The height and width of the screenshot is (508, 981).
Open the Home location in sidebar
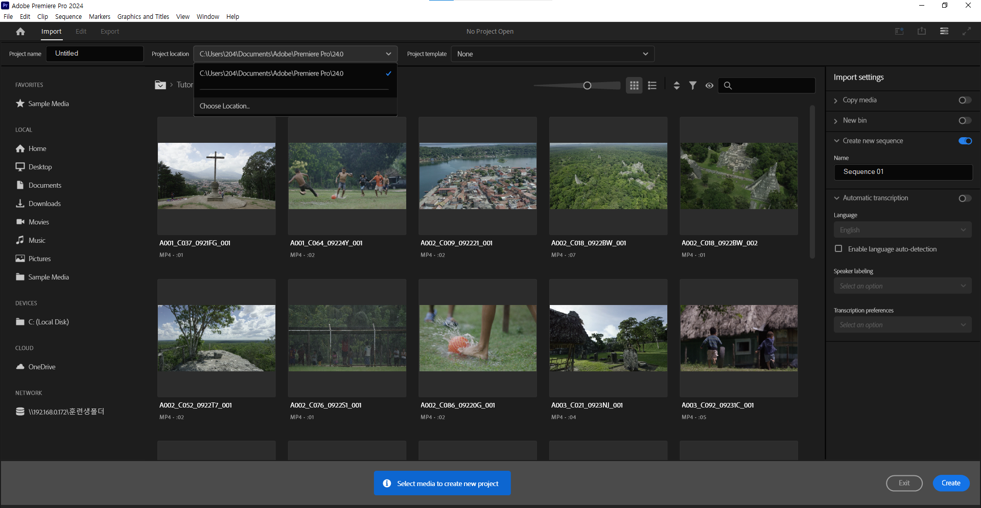coord(31,148)
